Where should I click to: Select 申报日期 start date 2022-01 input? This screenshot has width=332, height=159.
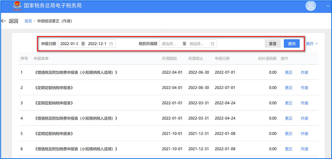(x=69, y=44)
